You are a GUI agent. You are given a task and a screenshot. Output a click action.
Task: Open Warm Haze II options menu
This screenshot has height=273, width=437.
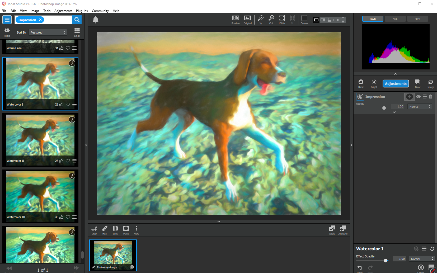point(74,48)
